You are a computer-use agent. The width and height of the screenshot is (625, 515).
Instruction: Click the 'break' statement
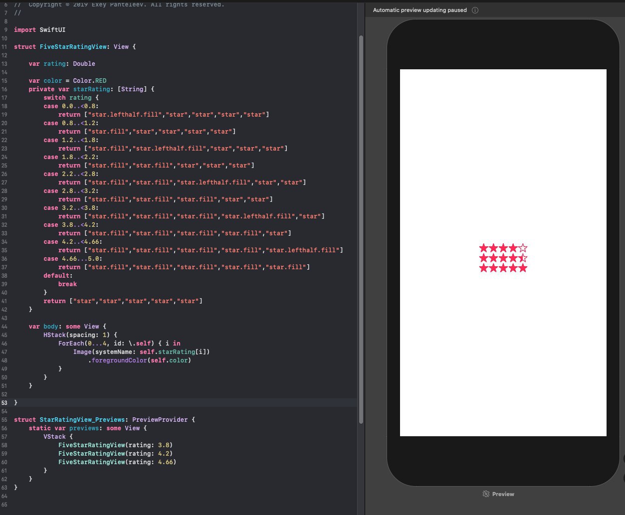pos(67,284)
